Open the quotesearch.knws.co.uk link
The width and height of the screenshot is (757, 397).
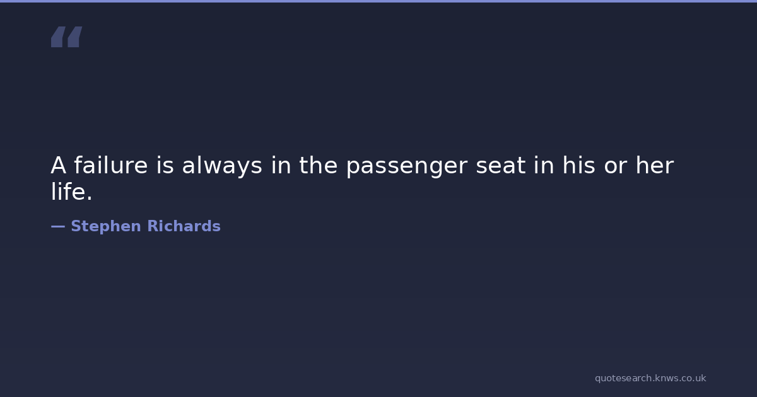click(x=650, y=378)
